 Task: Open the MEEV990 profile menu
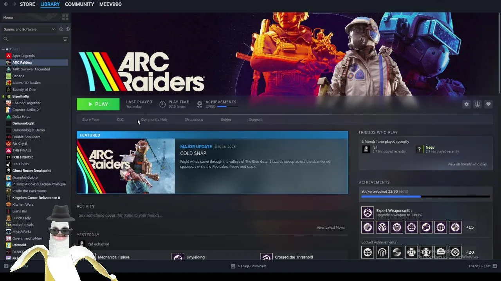click(x=110, y=4)
